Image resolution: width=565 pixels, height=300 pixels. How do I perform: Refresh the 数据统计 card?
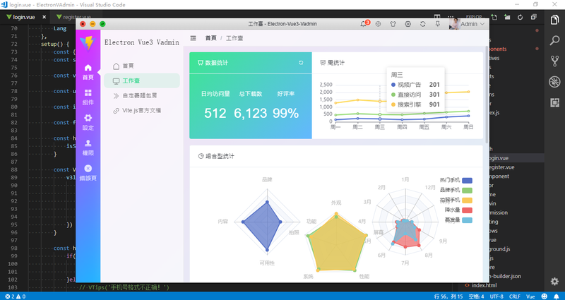(x=301, y=63)
